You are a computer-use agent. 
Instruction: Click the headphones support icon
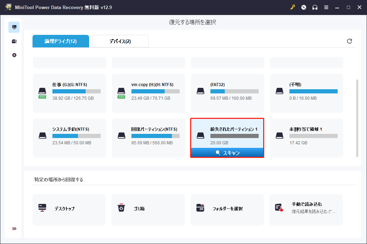coord(315,7)
